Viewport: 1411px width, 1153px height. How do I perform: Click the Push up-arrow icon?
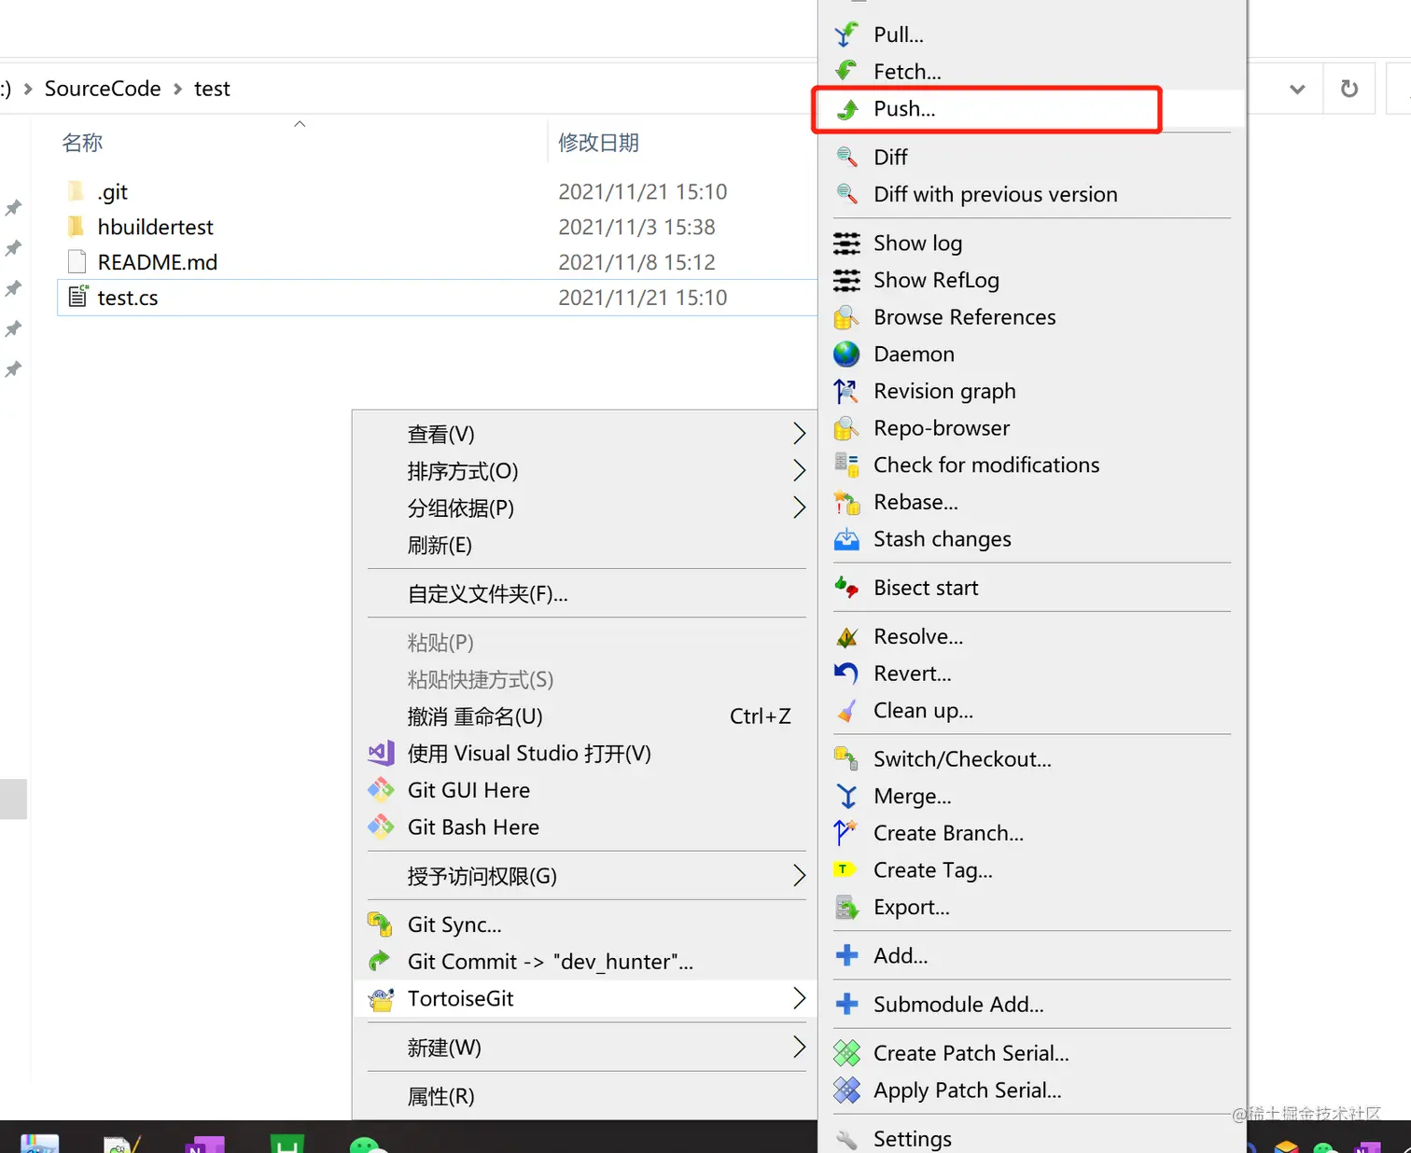pos(846,109)
